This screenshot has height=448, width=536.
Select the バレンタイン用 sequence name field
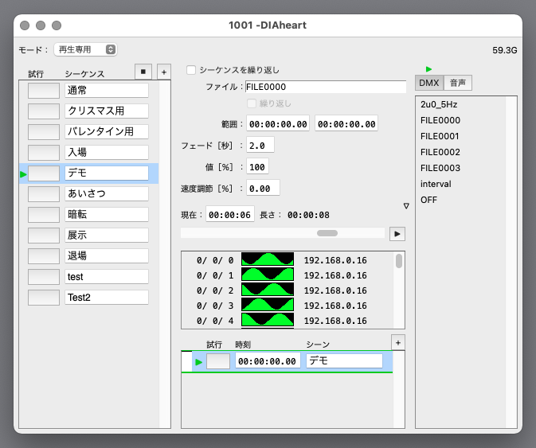click(107, 132)
